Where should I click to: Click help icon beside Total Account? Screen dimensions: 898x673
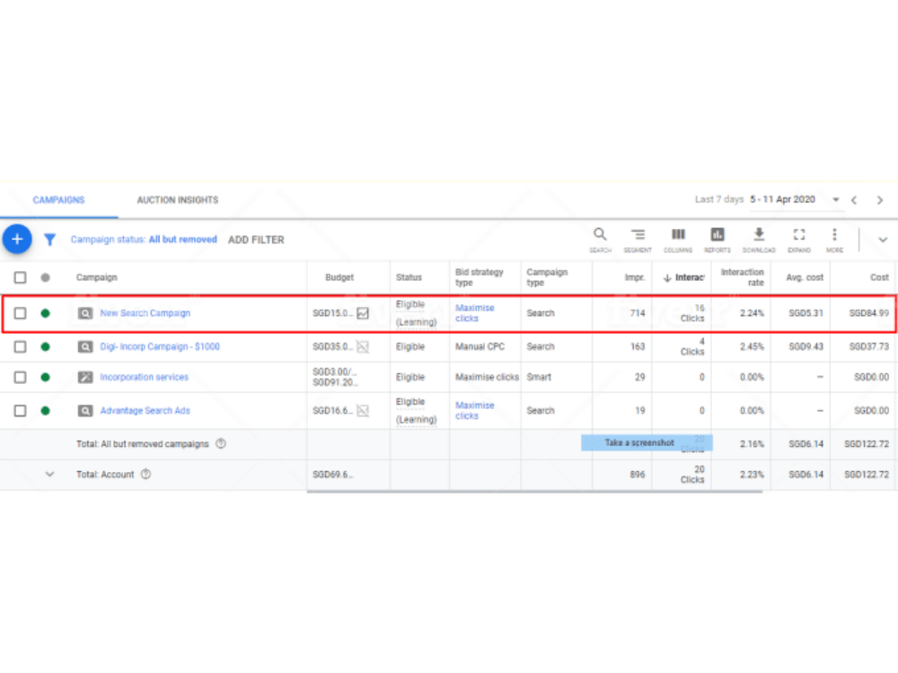145,474
